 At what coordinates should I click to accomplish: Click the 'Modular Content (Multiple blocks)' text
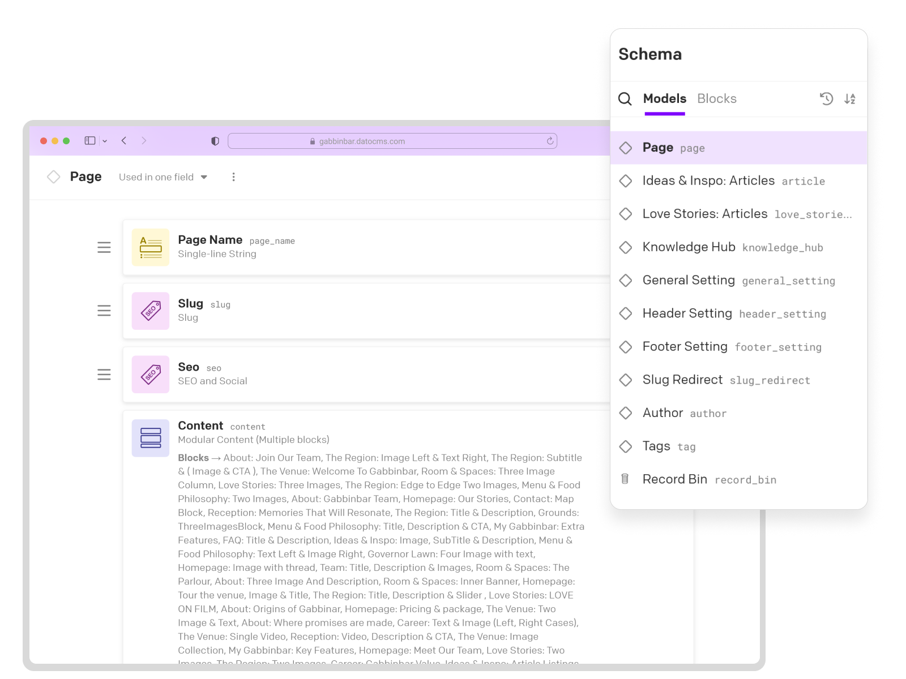click(254, 440)
